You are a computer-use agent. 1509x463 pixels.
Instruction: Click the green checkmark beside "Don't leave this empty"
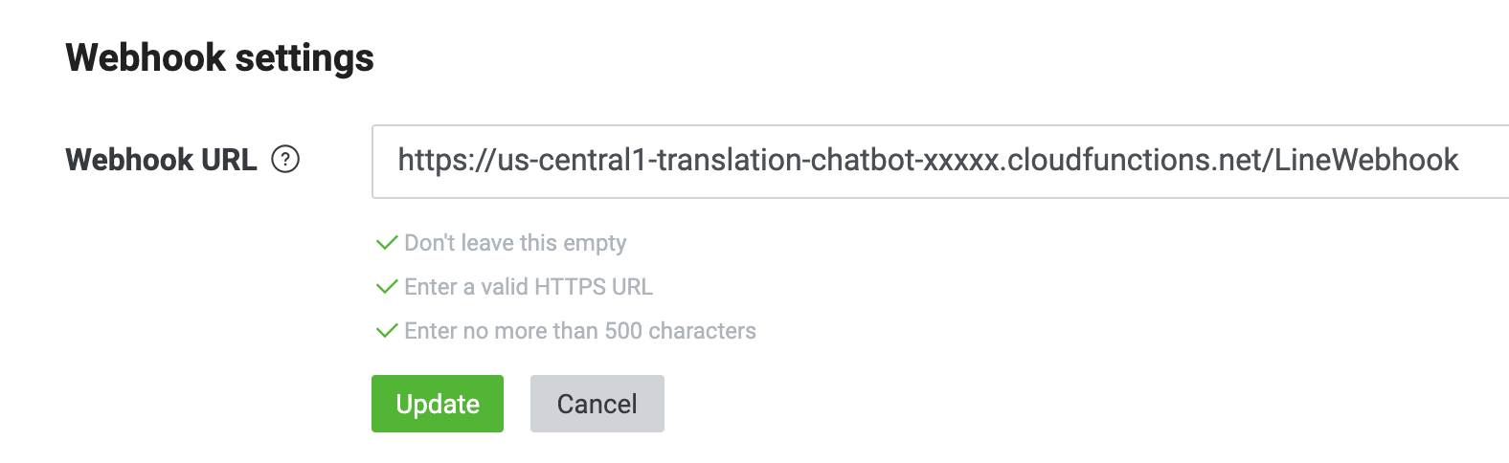(x=387, y=243)
